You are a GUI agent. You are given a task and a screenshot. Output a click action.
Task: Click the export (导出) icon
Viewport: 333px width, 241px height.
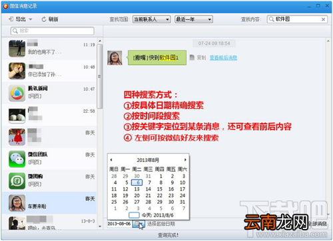tap(11, 19)
